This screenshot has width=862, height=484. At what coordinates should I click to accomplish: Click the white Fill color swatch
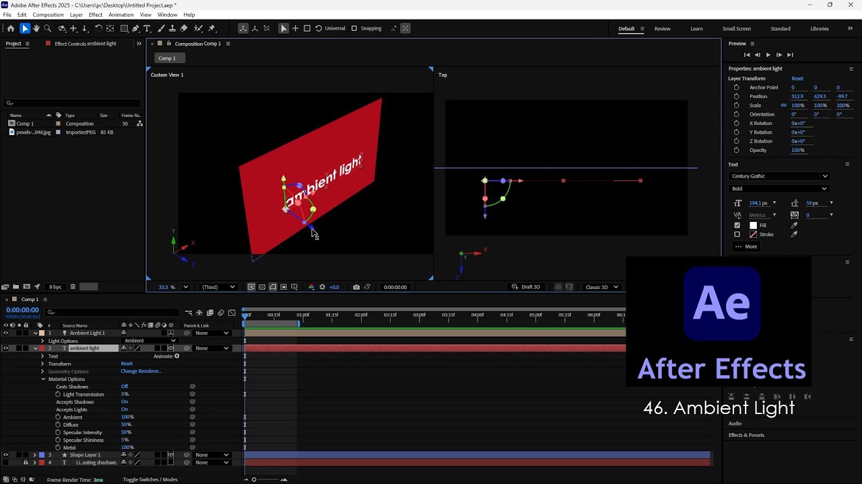pyautogui.click(x=753, y=225)
